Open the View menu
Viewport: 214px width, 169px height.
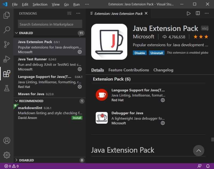[55, 4]
